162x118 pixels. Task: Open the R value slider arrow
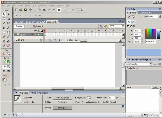tap(142, 31)
